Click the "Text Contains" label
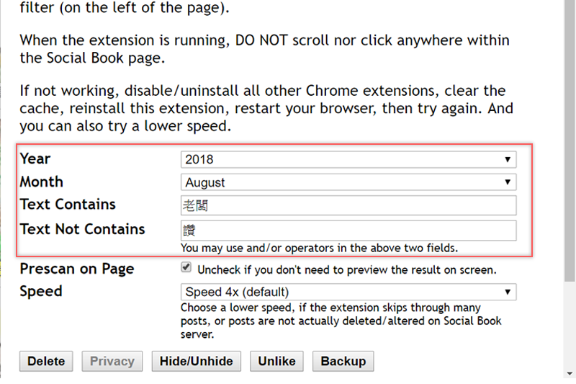 (x=68, y=205)
